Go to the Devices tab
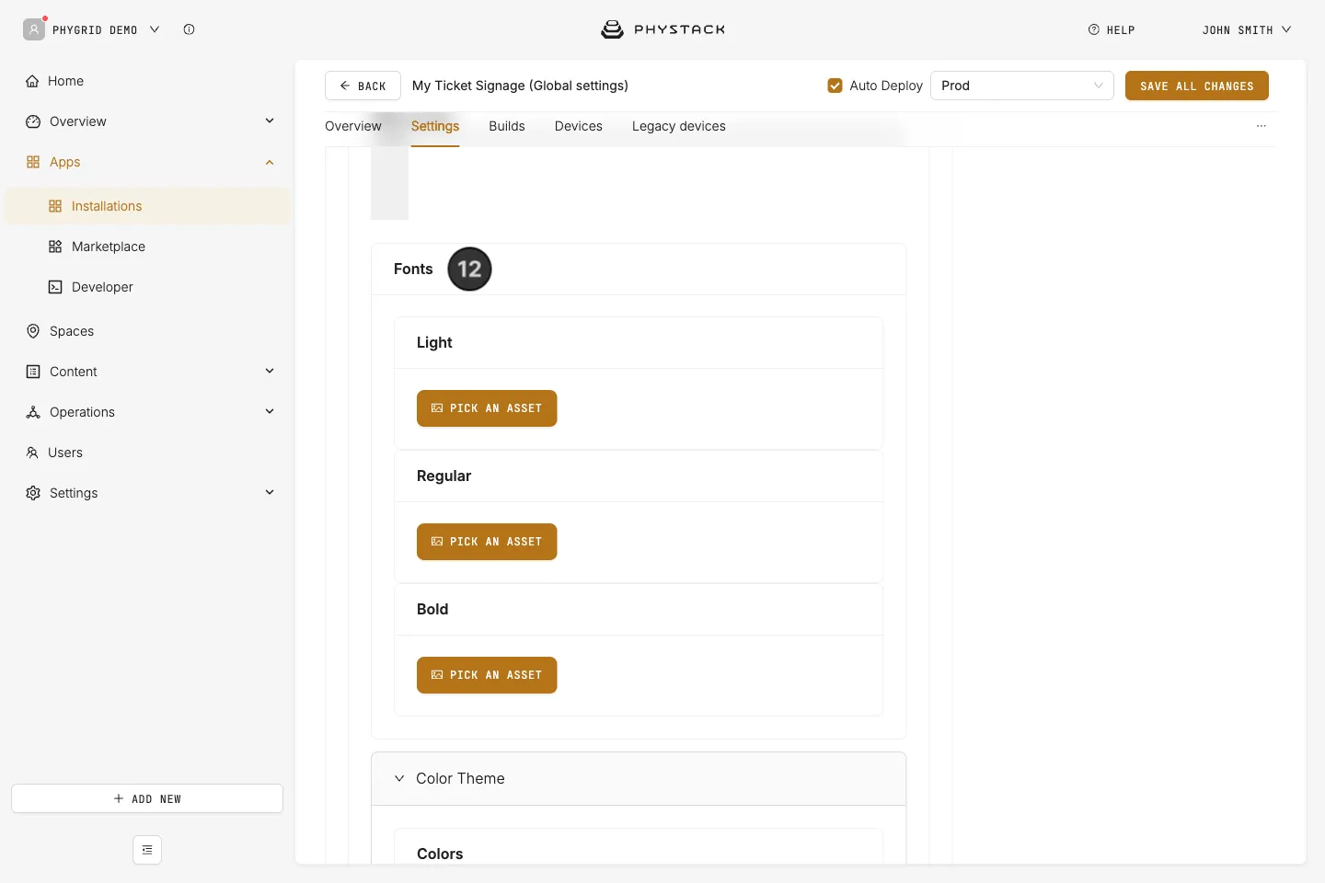Image resolution: width=1325 pixels, height=883 pixels. [579, 126]
